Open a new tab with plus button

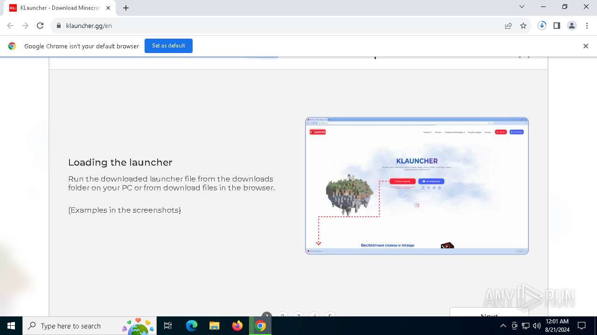126,8
